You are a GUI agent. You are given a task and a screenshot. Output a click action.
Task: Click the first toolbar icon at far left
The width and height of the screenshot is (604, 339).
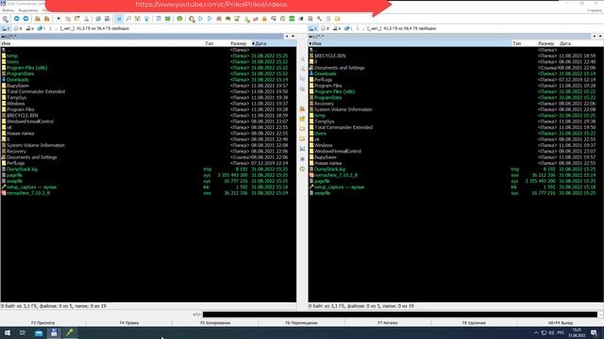click(6, 19)
